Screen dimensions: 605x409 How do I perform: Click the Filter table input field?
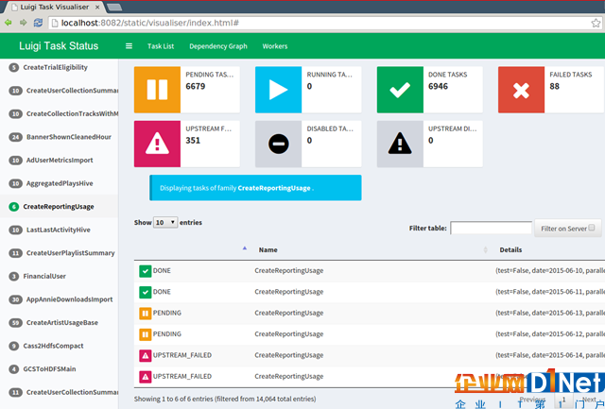click(x=491, y=228)
